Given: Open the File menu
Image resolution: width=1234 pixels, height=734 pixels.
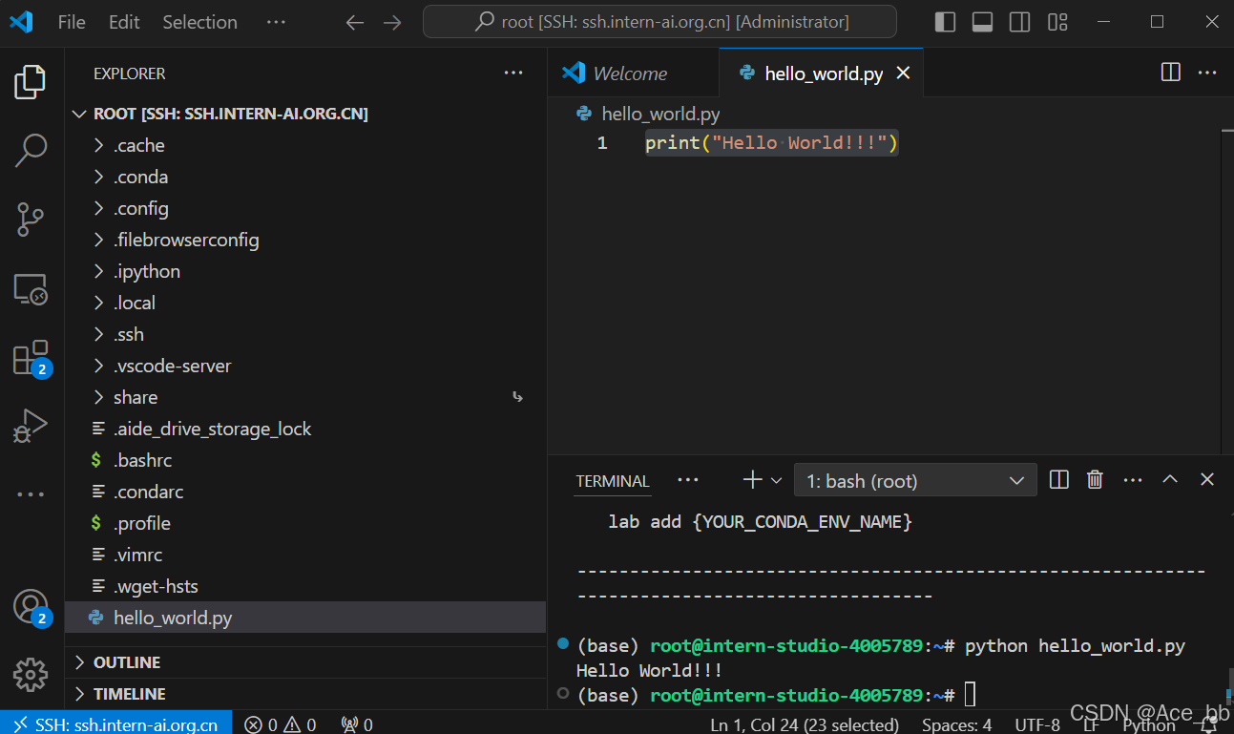Looking at the screenshot, I should 72,22.
